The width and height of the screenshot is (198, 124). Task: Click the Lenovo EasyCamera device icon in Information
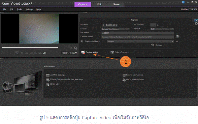tap(124, 75)
